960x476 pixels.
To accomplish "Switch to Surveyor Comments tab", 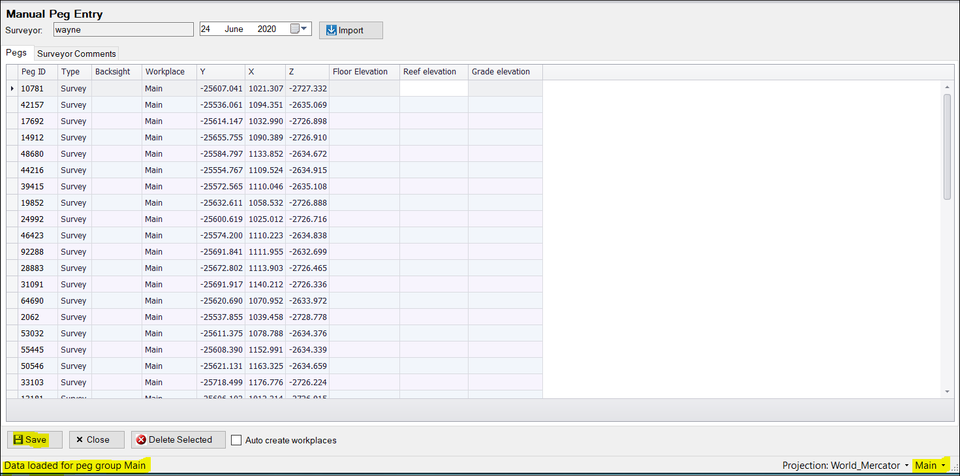I will pyautogui.click(x=76, y=54).
